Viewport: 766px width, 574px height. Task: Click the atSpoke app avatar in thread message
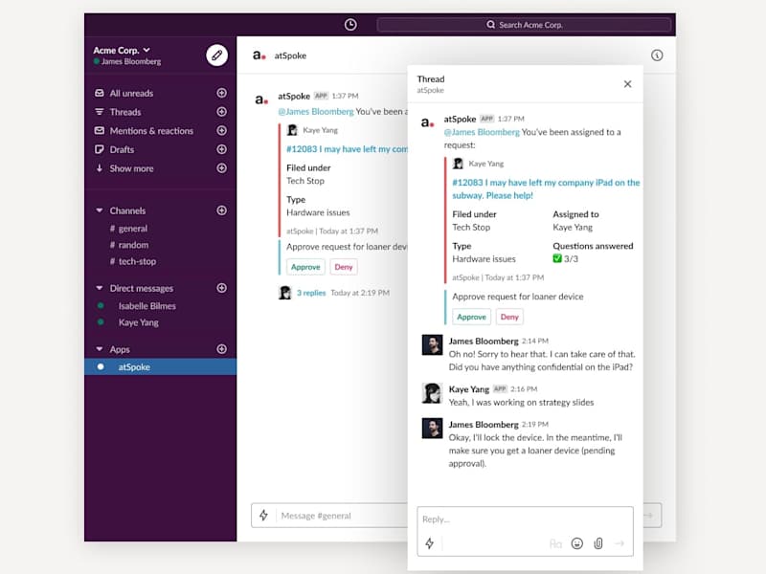coord(428,122)
